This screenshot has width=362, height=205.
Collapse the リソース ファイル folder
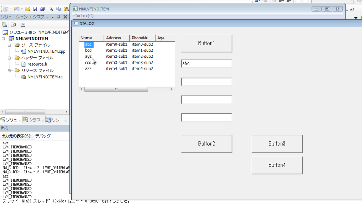(x=9, y=70)
